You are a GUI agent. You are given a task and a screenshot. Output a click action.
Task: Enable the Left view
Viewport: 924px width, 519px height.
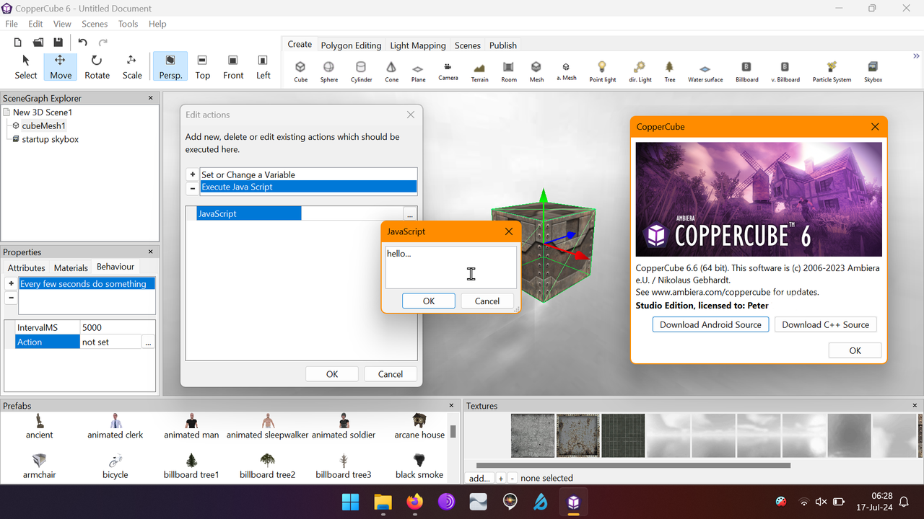tap(263, 66)
